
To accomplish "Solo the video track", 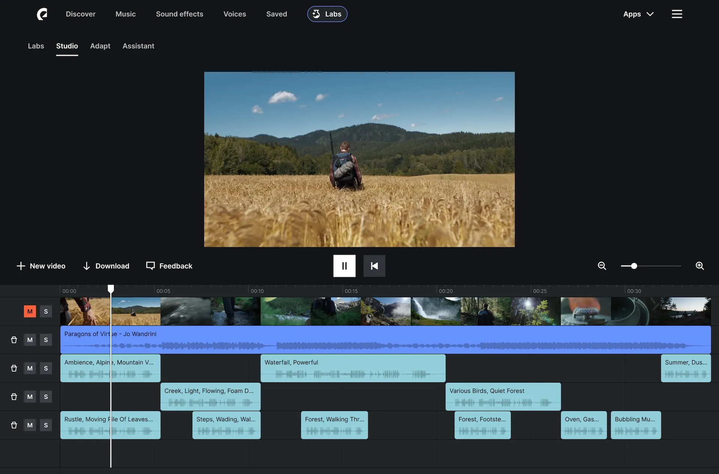I will pos(46,311).
